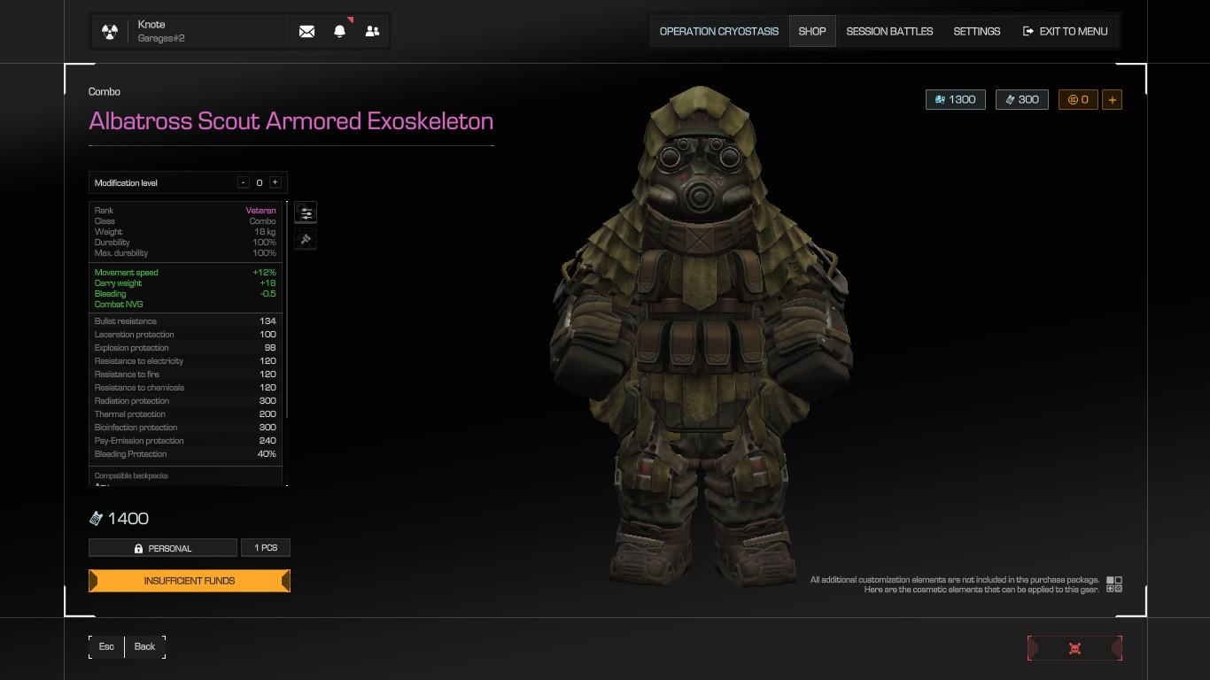1210x680 pixels.
Task: Click the Laceration protection stat row
Action: coord(185,335)
